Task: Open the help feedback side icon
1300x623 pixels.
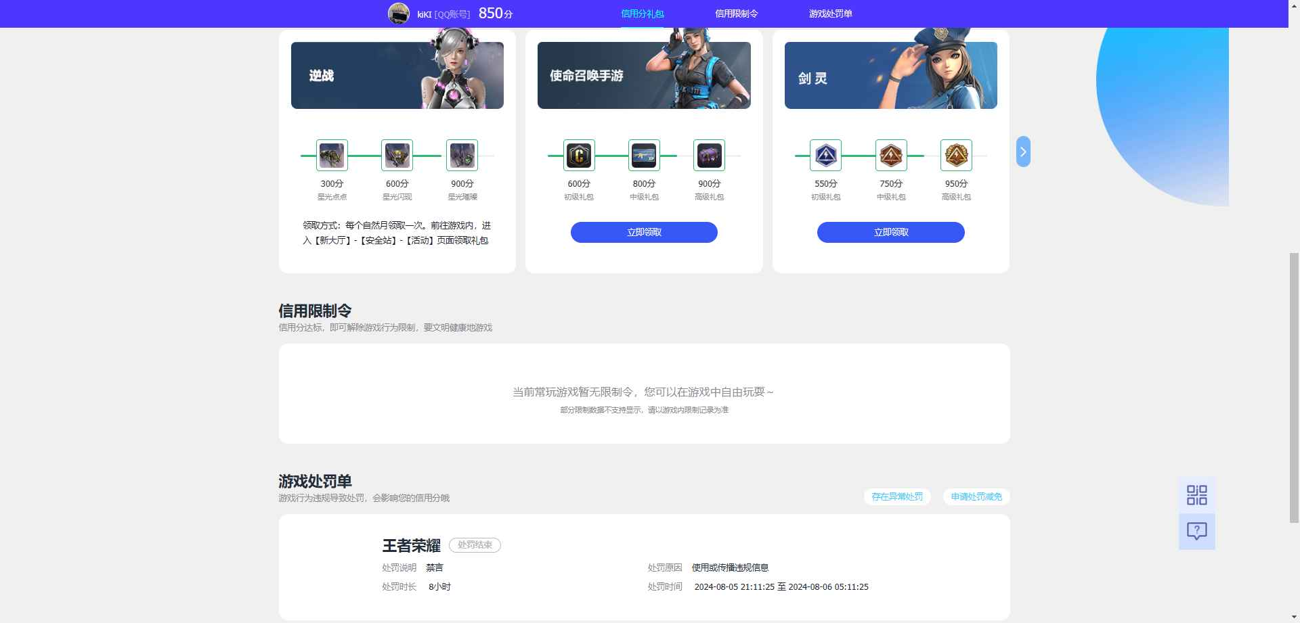Action: point(1197,532)
